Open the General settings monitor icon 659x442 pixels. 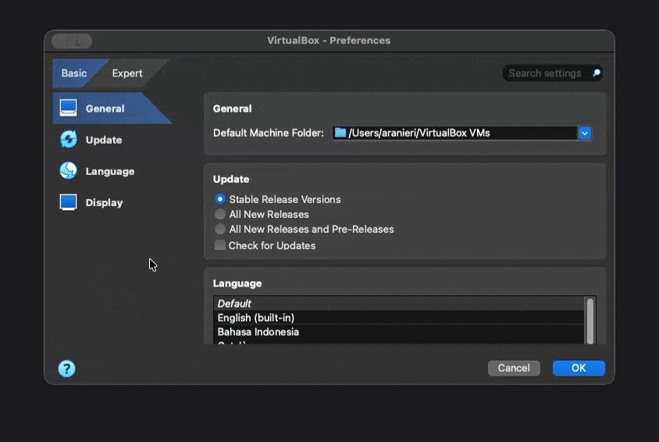click(x=68, y=108)
